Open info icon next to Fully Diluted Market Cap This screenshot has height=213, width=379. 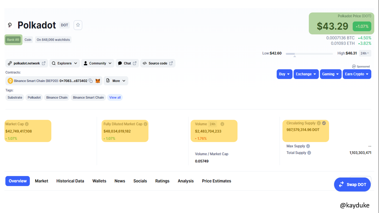pos(145,124)
